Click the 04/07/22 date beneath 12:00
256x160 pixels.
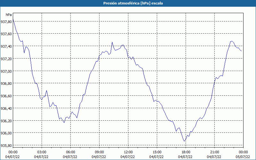128,157
